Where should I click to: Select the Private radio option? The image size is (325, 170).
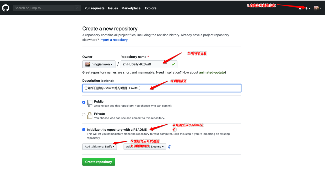(x=84, y=115)
